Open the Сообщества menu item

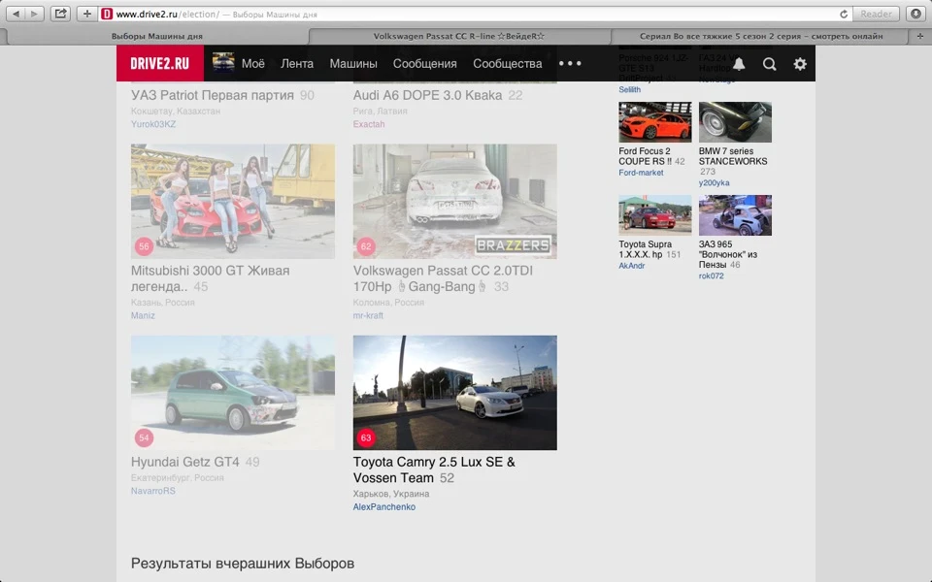(x=508, y=64)
